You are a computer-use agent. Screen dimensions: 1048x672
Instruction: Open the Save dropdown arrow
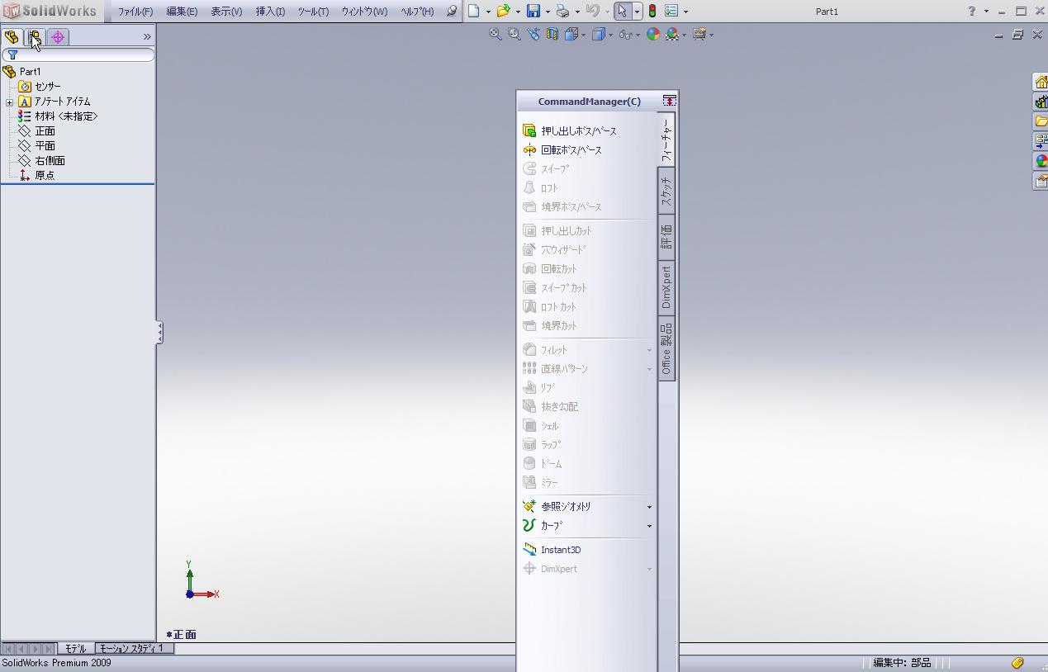548,12
